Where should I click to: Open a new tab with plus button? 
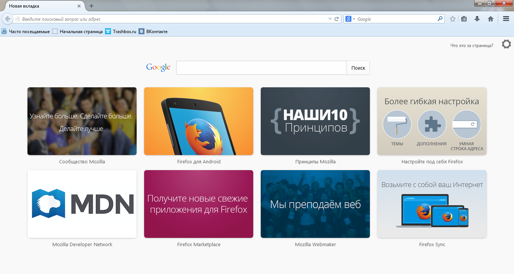click(91, 6)
